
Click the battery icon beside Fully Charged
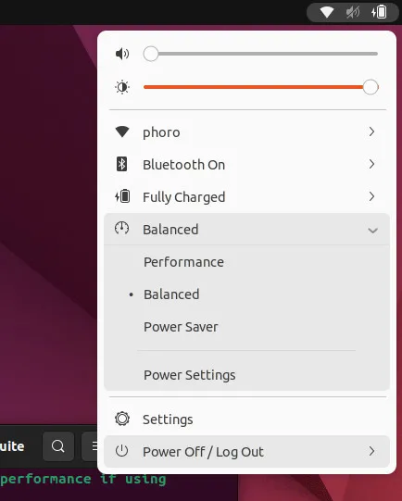tap(122, 196)
